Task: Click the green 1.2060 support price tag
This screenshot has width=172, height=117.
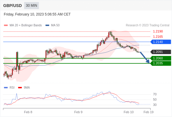Action: pyautogui.click(x=161, y=58)
